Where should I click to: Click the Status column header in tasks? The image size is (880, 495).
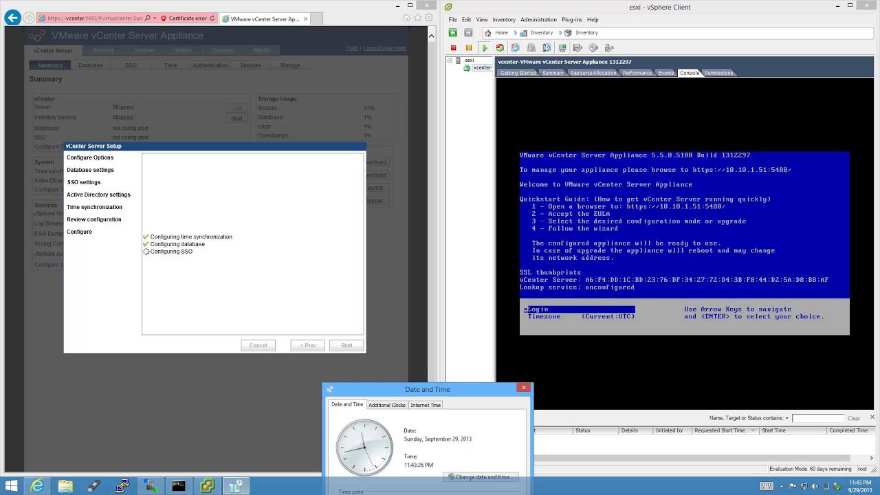[x=594, y=430]
